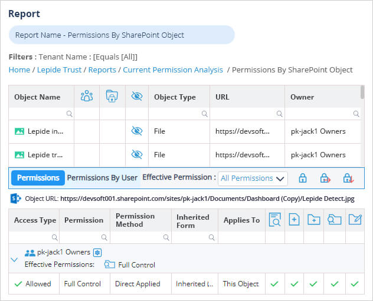Click the add document icon column header

(x=294, y=220)
